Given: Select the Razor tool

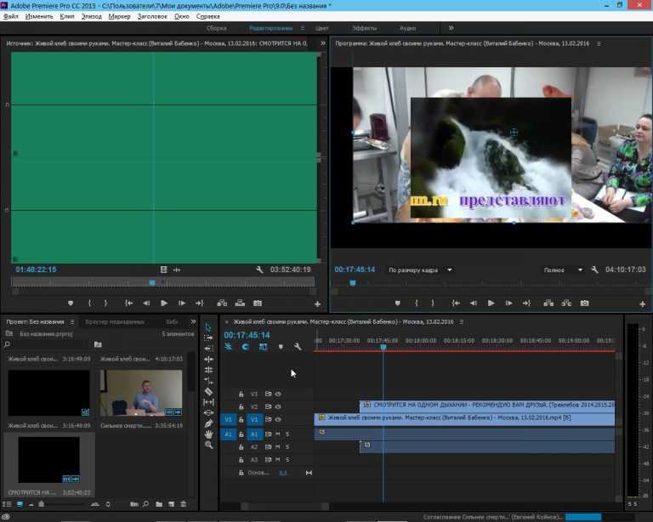Looking at the screenshot, I should [x=208, y=391].
